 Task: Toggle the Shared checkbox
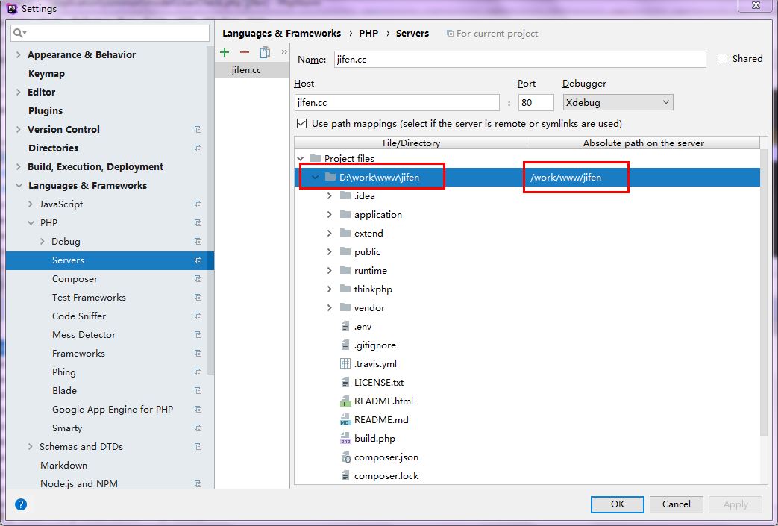point(722,59)
